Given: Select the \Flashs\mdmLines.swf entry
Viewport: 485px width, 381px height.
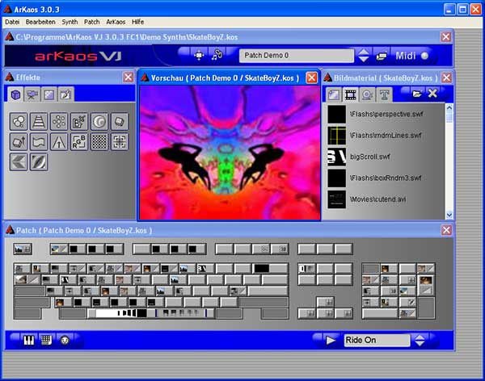Looking at the screenshot, I should click(x=386, y=136).
